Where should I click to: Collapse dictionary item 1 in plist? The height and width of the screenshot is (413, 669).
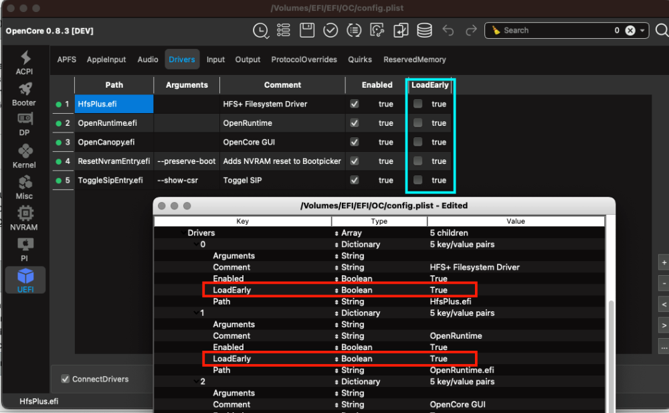click(196, 313)
